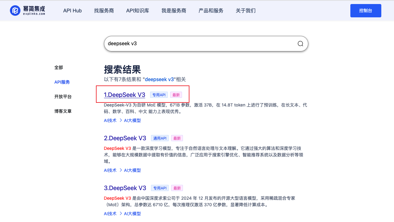Click the 最新 badge next to second result

coord(177,138)
